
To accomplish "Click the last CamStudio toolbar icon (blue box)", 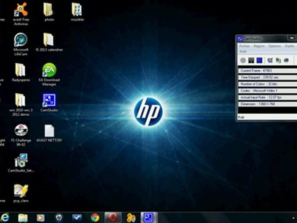I will click(x=286, y=60).
